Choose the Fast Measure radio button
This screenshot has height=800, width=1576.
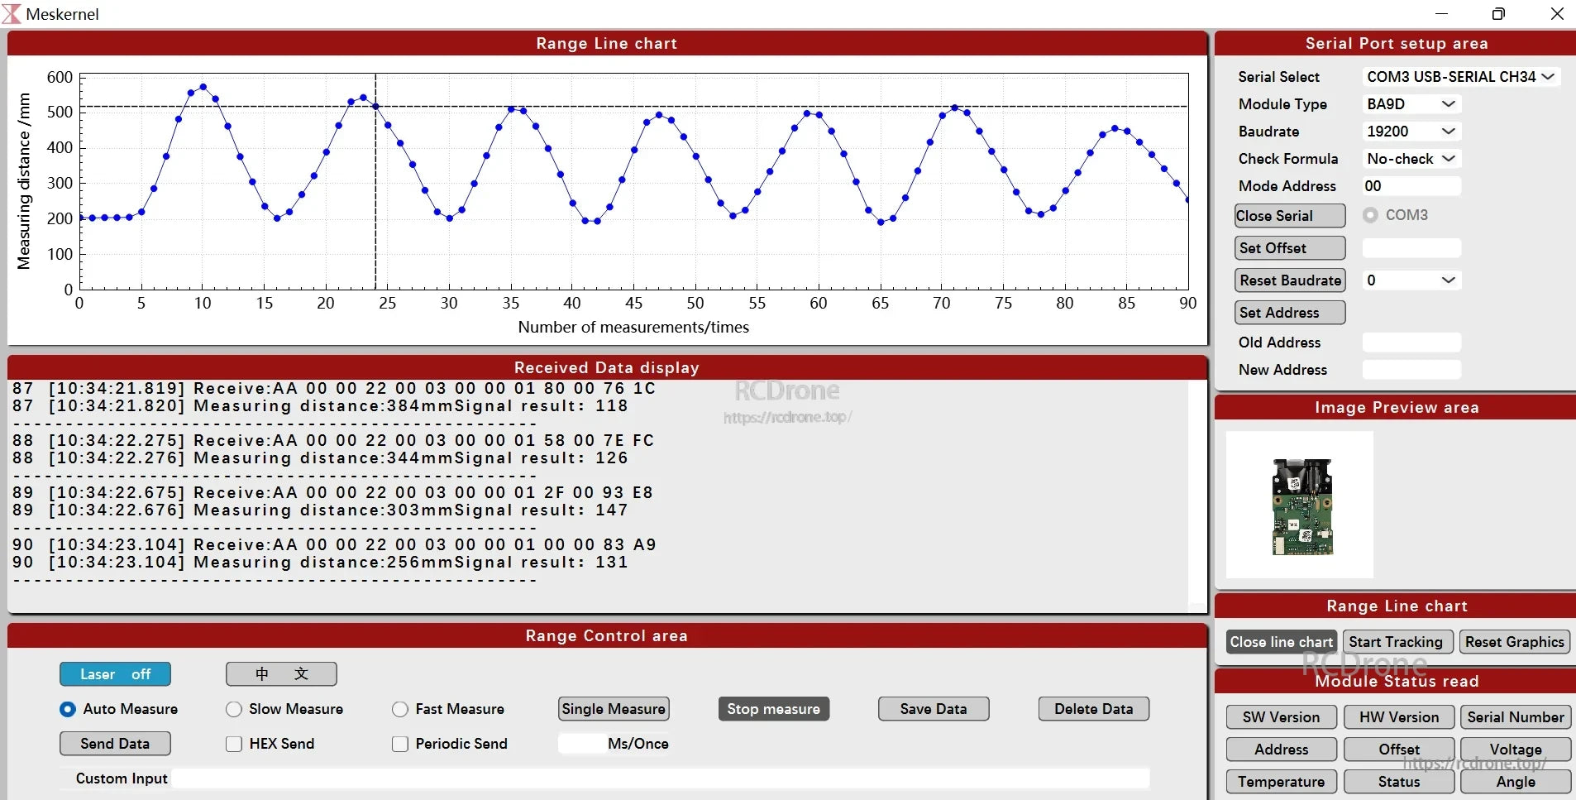coord(400,709)
